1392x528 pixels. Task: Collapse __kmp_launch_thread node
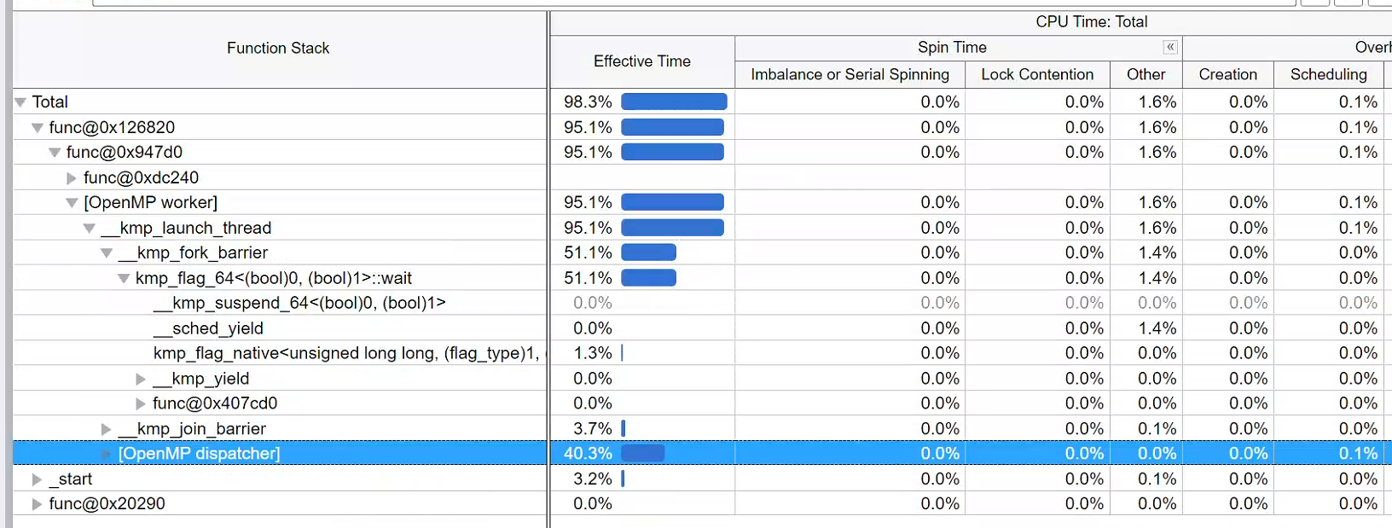click(89, 229)
